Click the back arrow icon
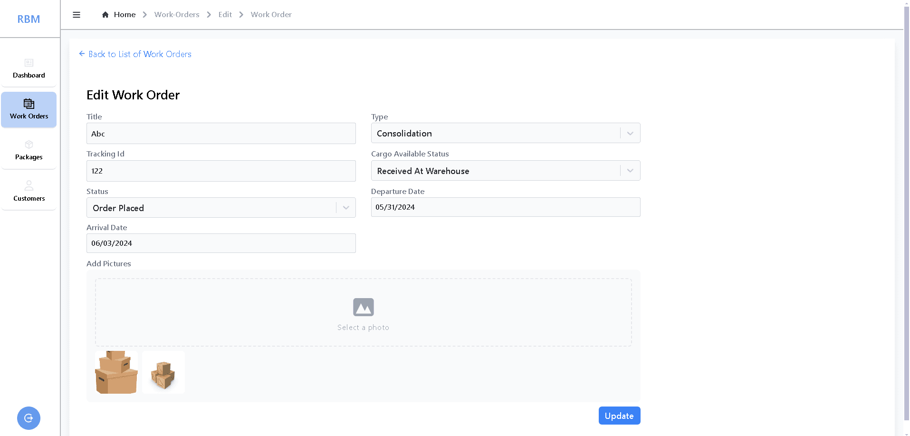 pos(82,54)
